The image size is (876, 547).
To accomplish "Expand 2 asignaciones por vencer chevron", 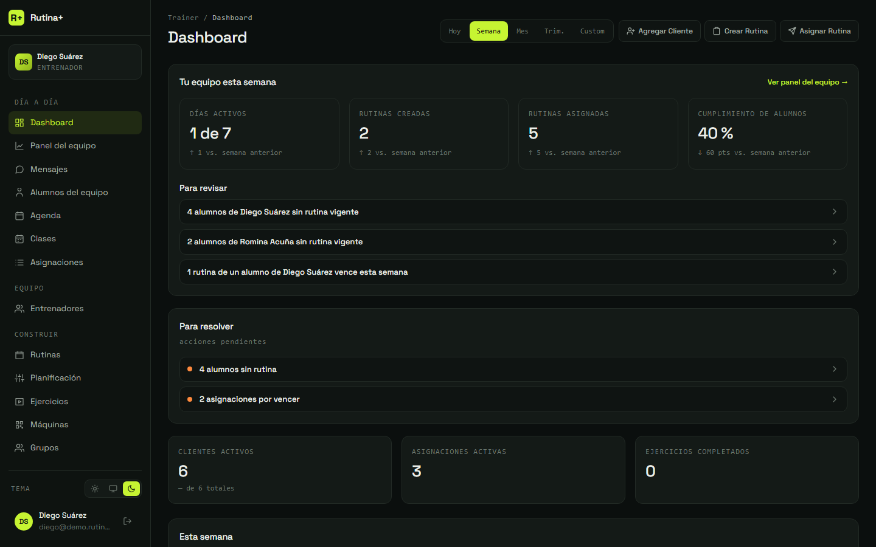I will 835,399.
